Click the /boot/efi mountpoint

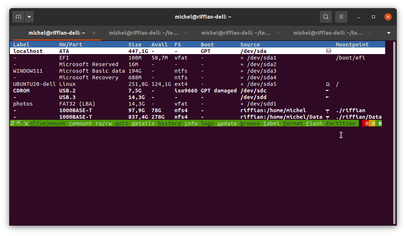[x=351, y=58]
